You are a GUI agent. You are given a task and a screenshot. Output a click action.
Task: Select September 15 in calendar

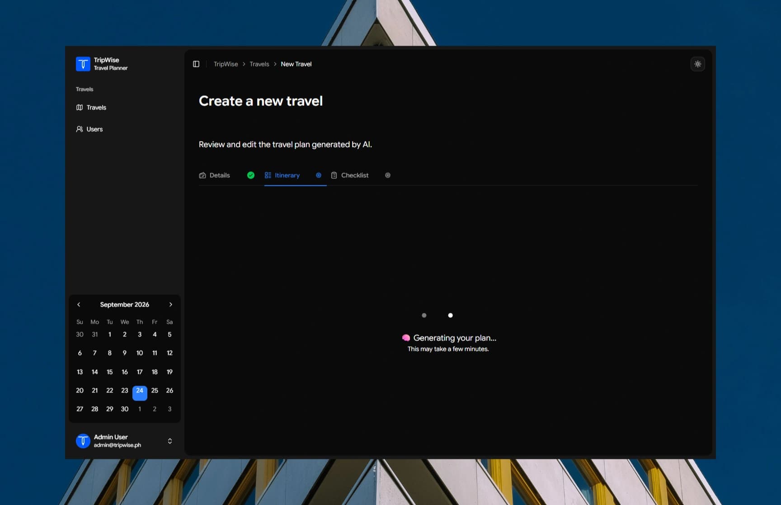pyautogui.click(x=109, y=372)
